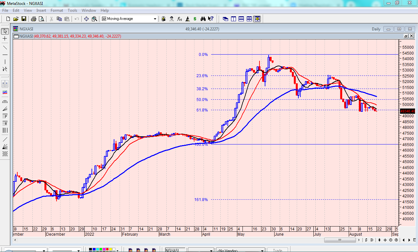Click the NGXASI symbol input field
This screenshot has width=418, height=252.
[x=175, y=250]
